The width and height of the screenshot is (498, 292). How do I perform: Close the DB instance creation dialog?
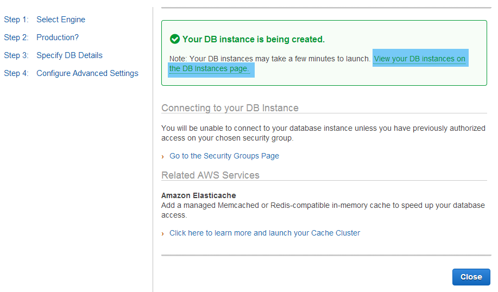pyautogui.click(x=471, y=277)
